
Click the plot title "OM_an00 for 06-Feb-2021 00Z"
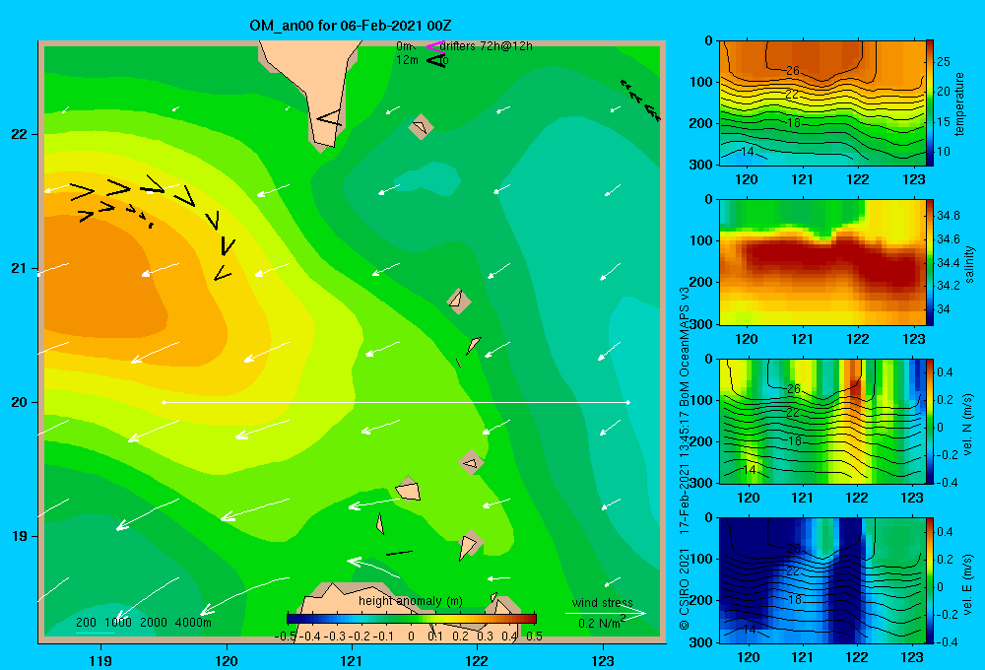(351, 26)
